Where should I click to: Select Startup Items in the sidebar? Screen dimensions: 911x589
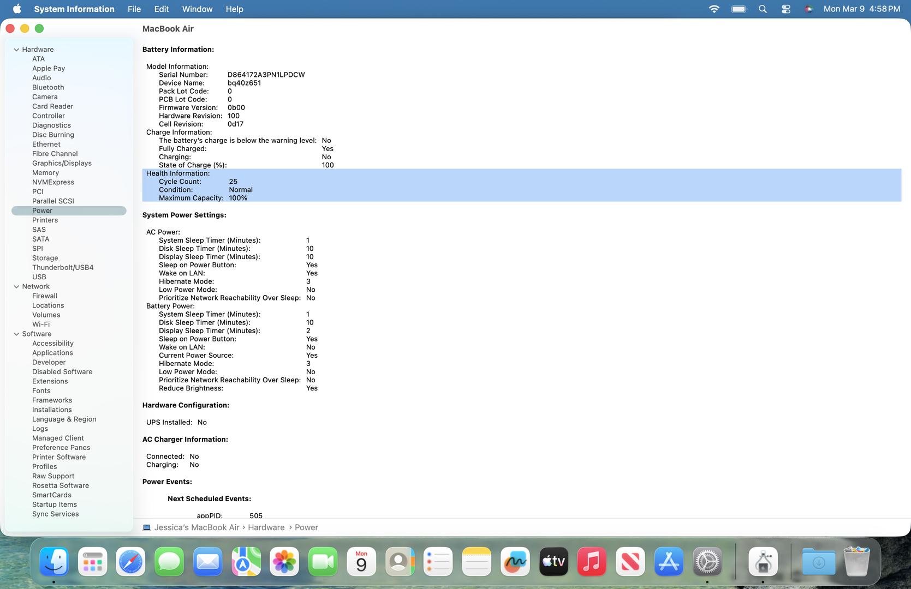pos(55,504)
